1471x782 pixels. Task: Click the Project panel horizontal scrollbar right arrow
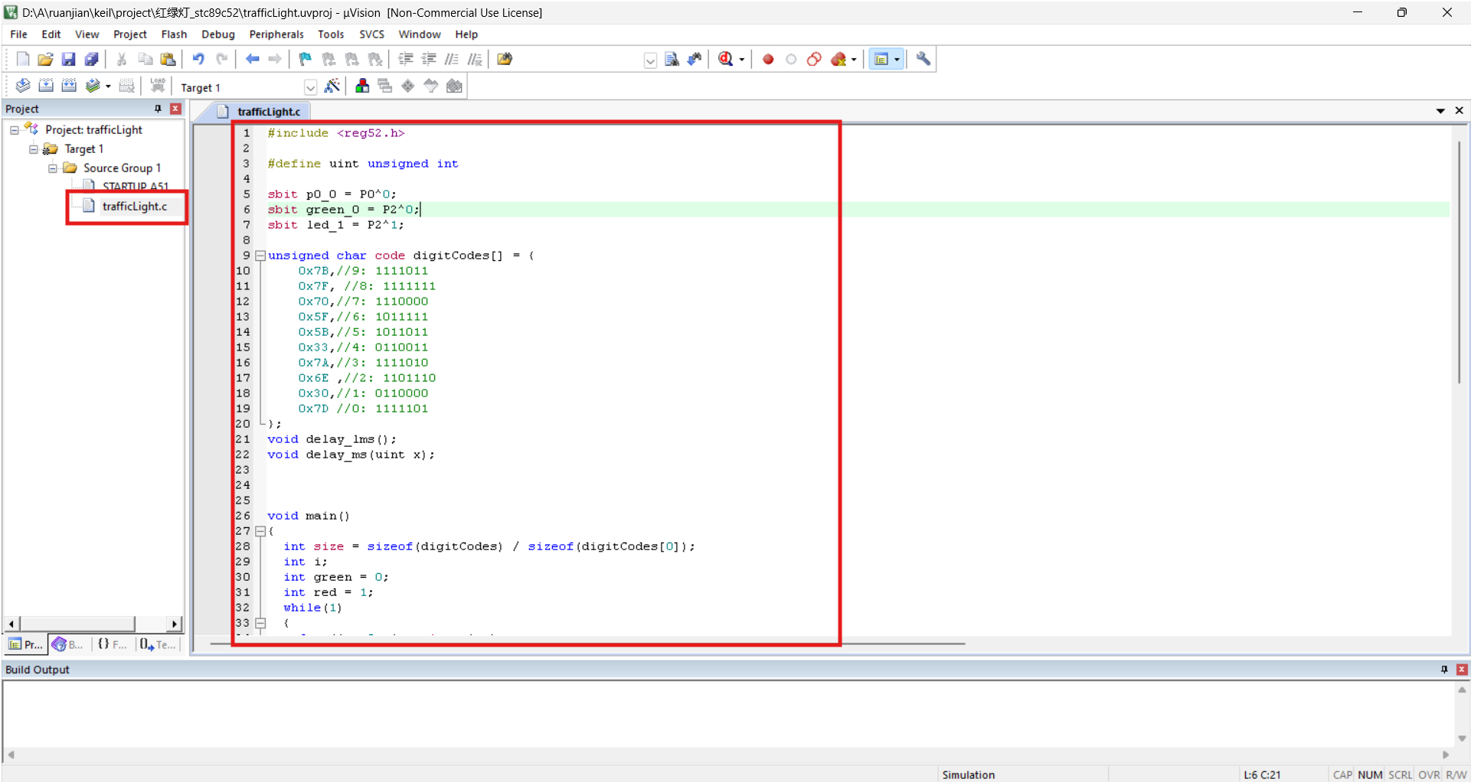click(x=175, y=624)
